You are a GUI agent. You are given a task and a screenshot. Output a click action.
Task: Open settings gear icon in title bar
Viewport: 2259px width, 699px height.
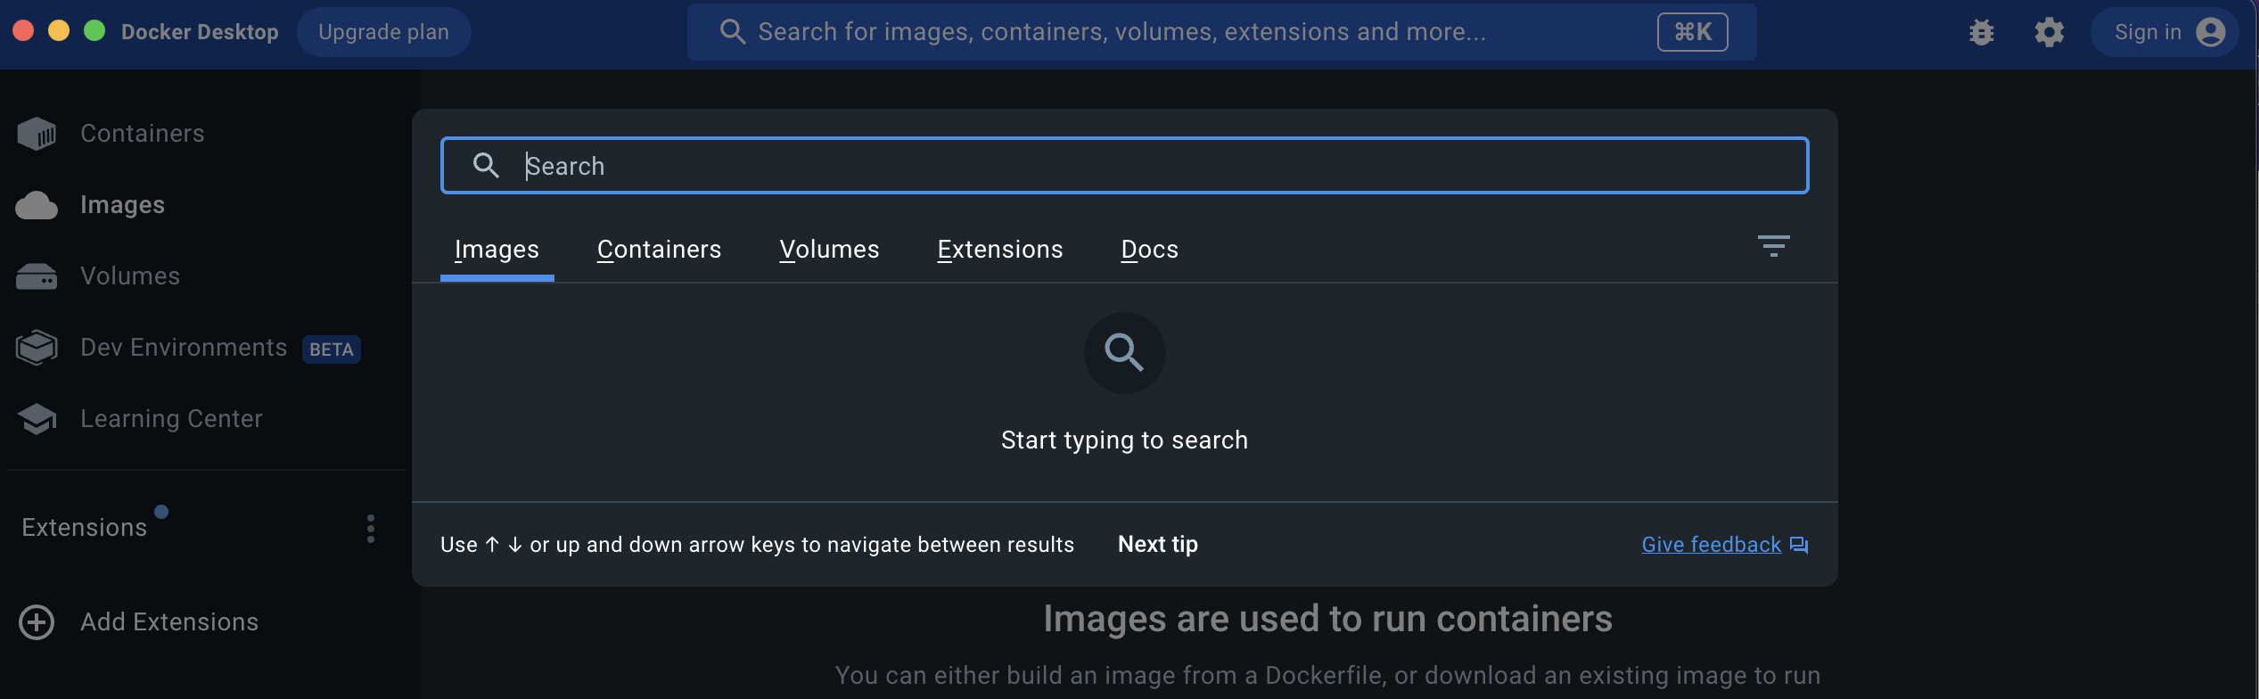(2049, 32)
